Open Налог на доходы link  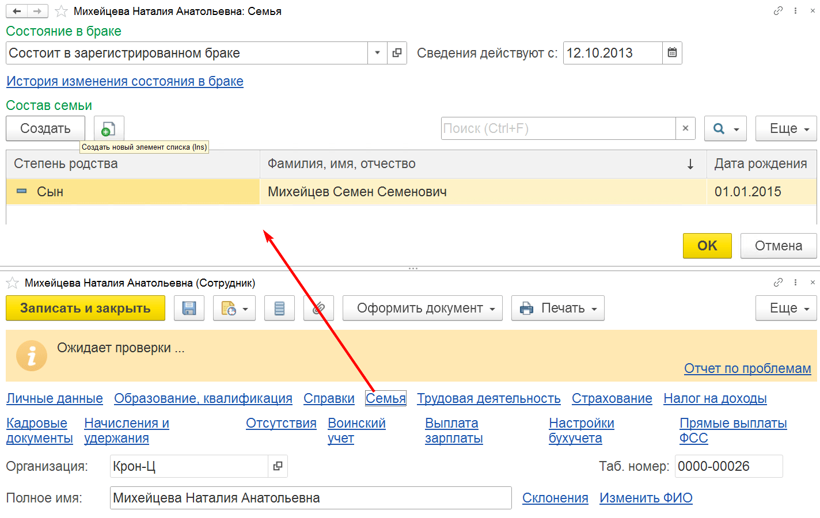[715, 398]
